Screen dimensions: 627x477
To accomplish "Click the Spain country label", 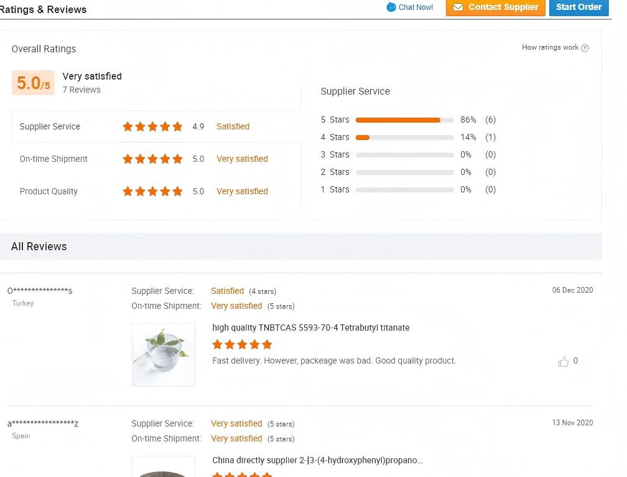I will point(21,436).
